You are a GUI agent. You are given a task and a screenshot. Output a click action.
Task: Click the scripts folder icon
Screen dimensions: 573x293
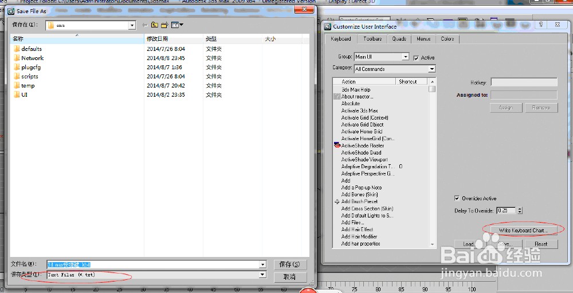coord(17,76)
